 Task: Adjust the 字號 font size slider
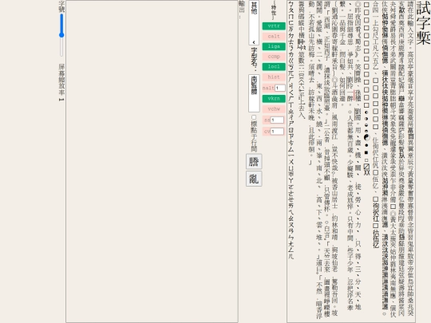point(61,34)
